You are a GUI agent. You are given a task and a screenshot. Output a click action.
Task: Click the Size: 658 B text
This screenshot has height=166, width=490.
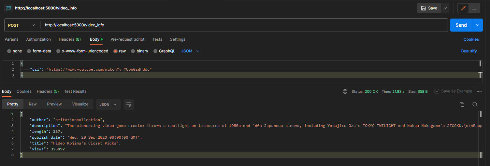coord(418,91)
